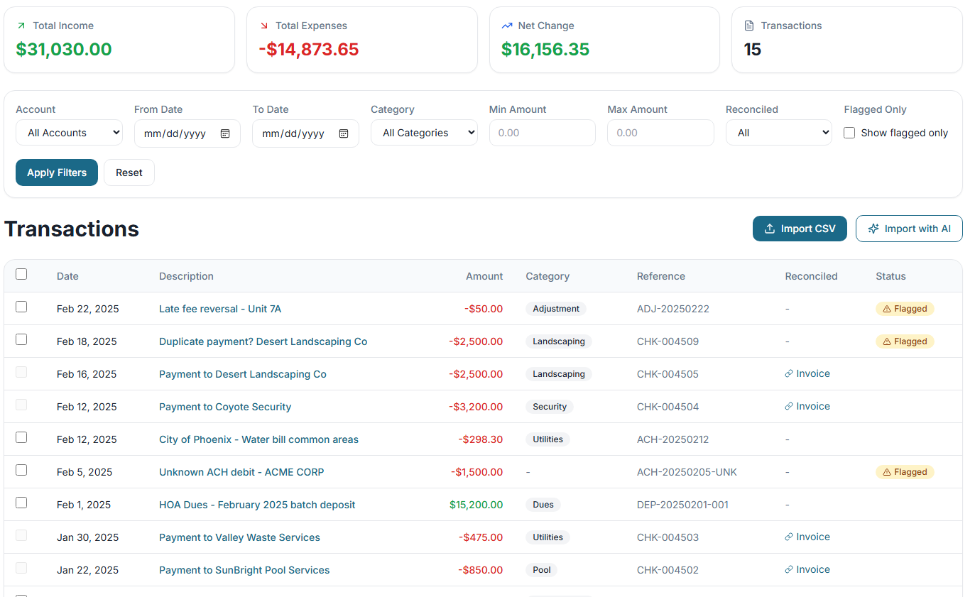Enable Show flagged only

tap(849, 133)
